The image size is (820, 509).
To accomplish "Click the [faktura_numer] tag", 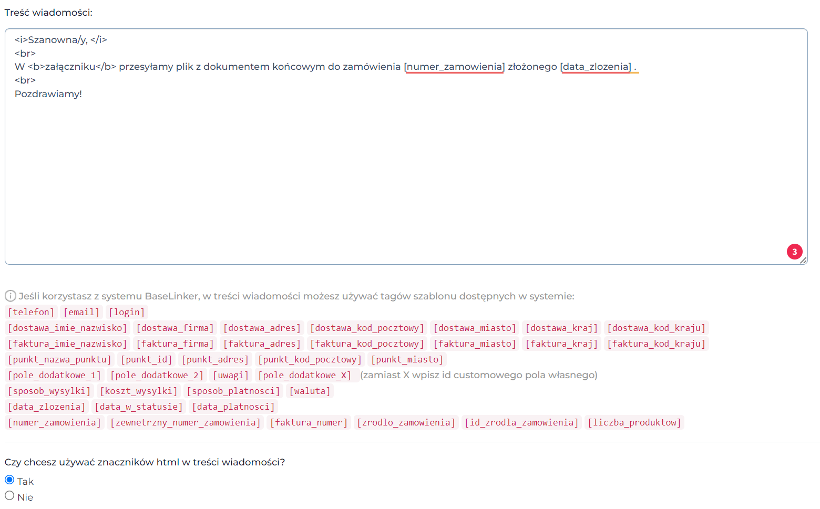I will click(309, 422).
